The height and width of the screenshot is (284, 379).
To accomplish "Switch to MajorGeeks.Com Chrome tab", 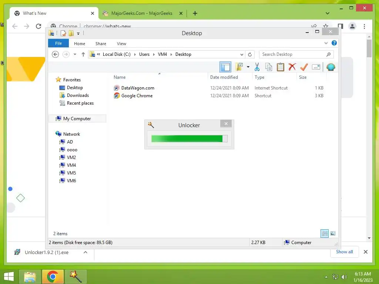I will (142, 13).
